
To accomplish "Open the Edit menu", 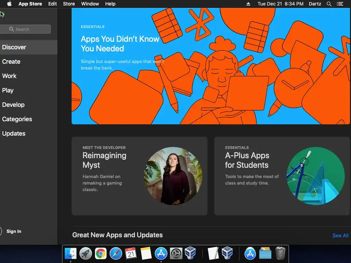I will 52,4.
